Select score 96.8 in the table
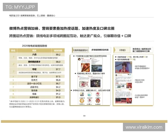The image size is (168, 134). (x=58, y=80)
